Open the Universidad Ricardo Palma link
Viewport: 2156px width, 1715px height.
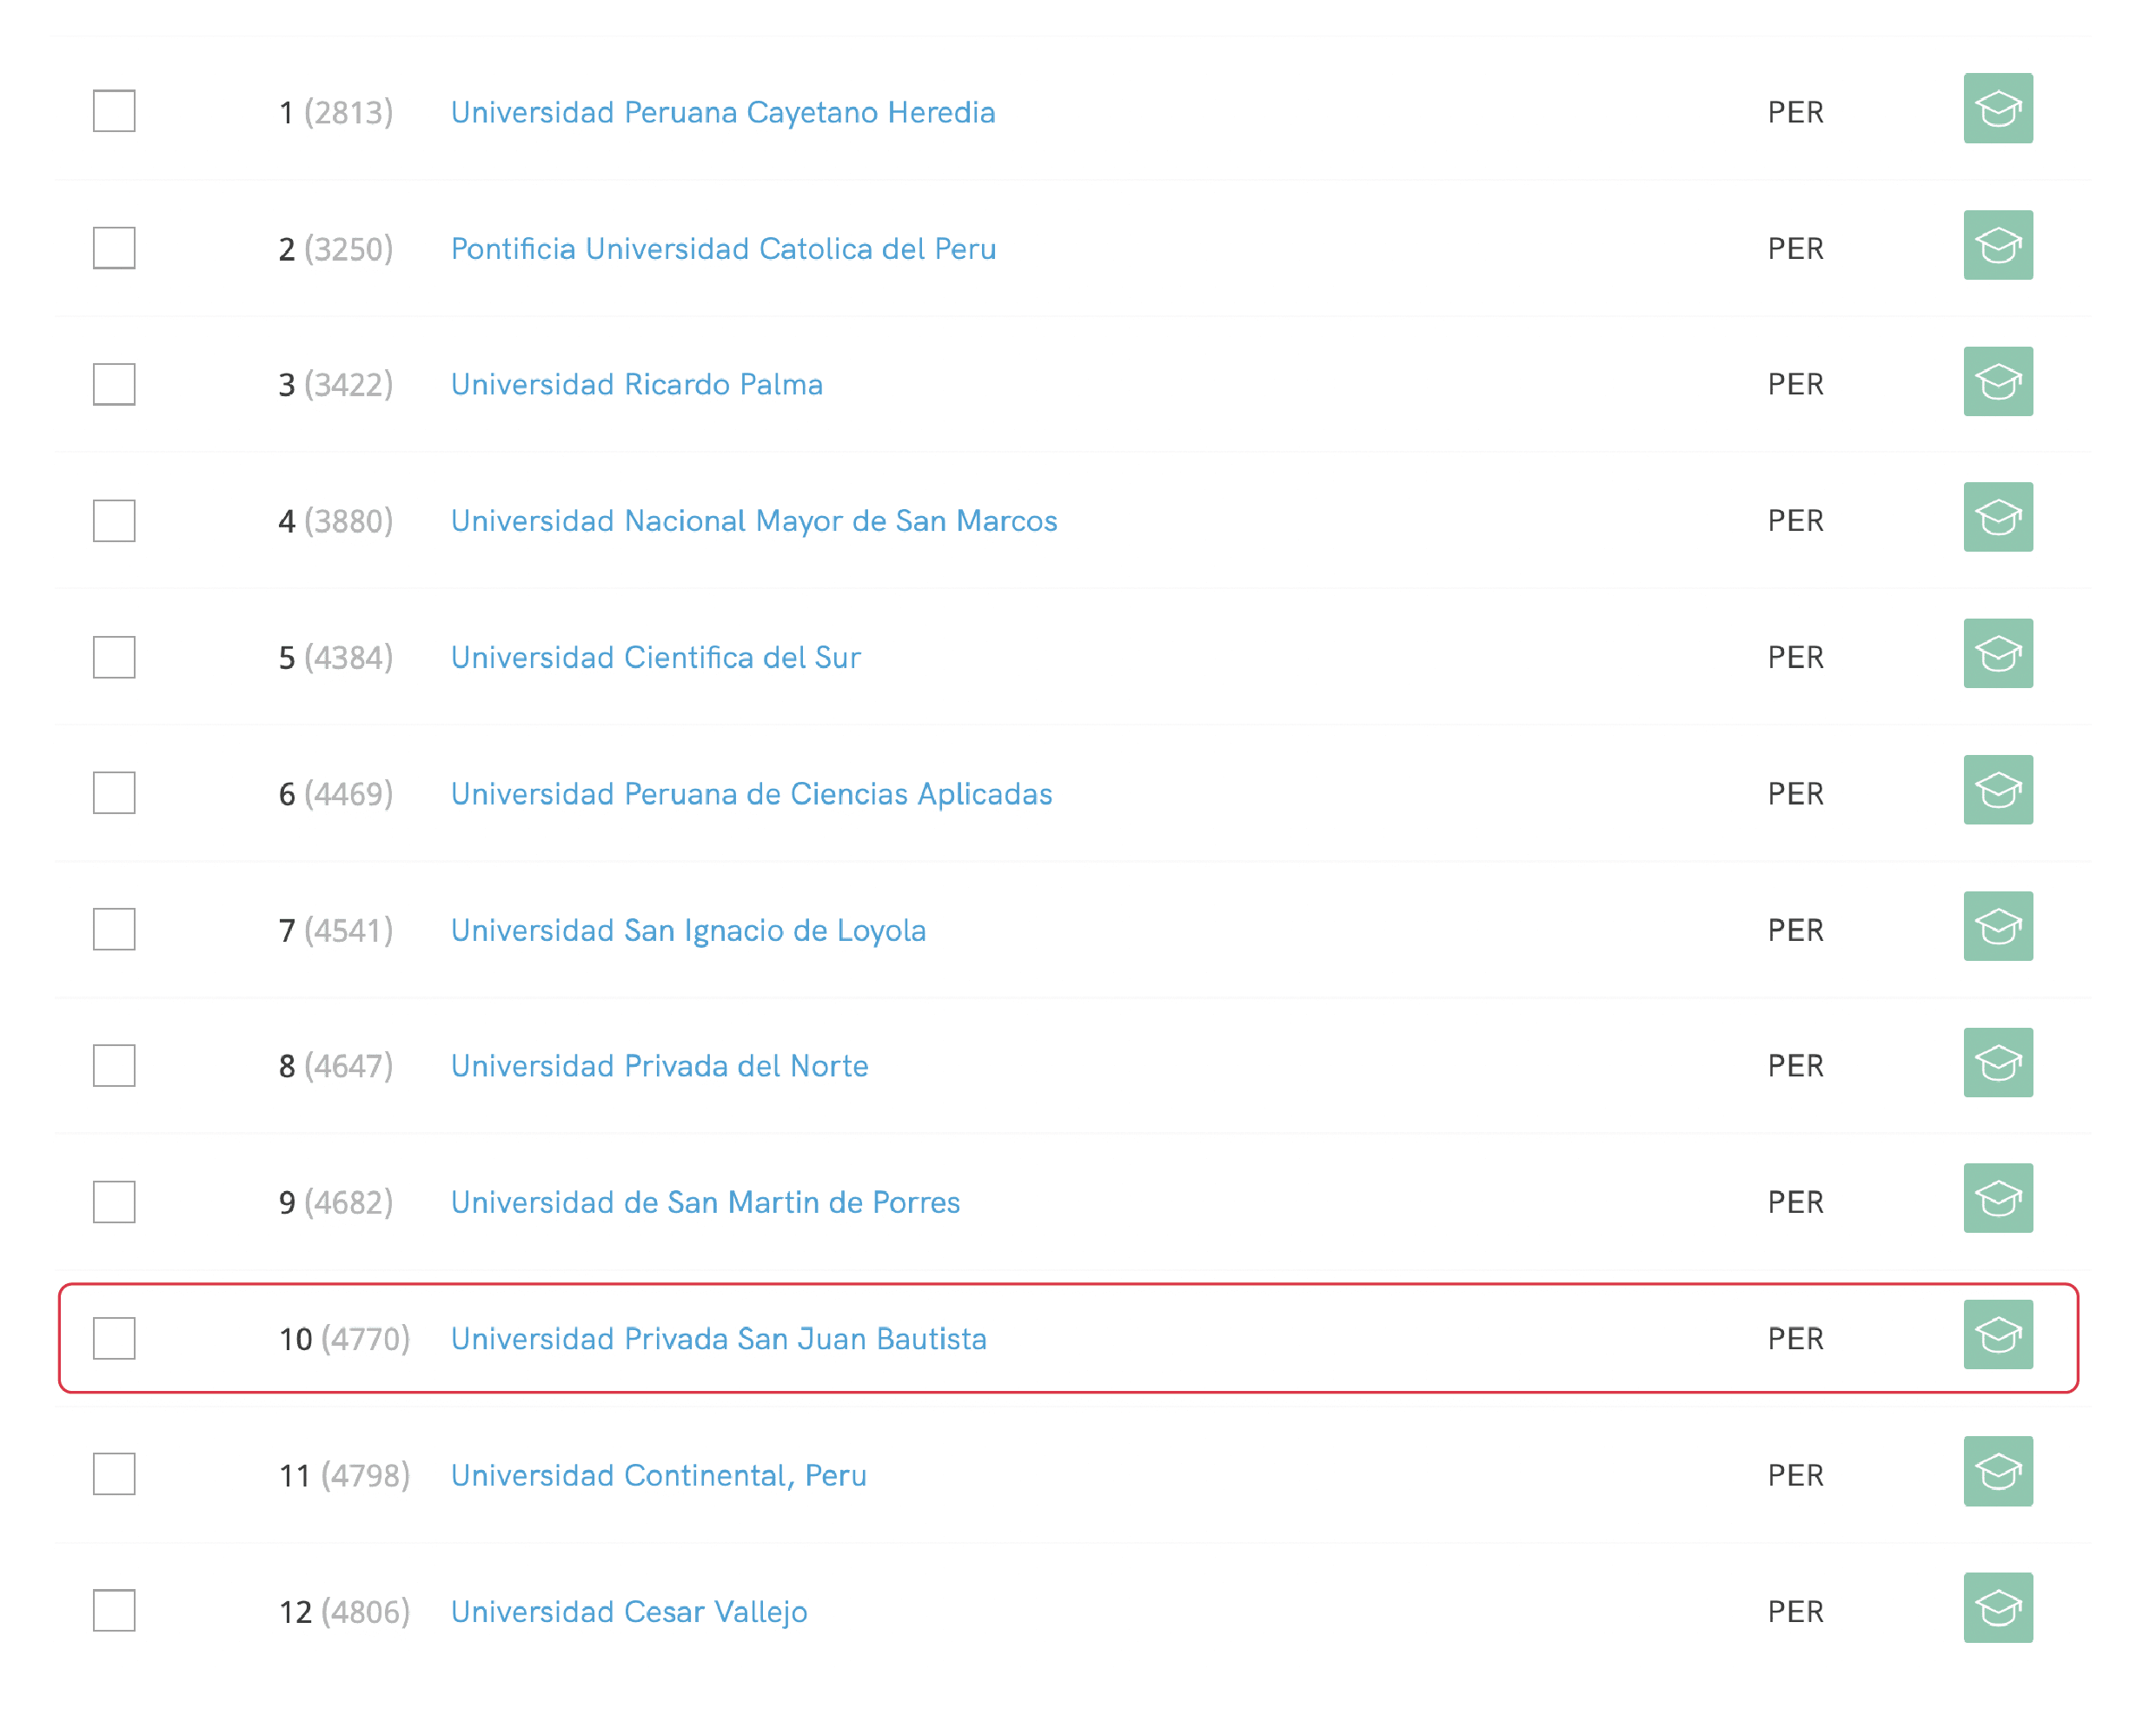636,385
